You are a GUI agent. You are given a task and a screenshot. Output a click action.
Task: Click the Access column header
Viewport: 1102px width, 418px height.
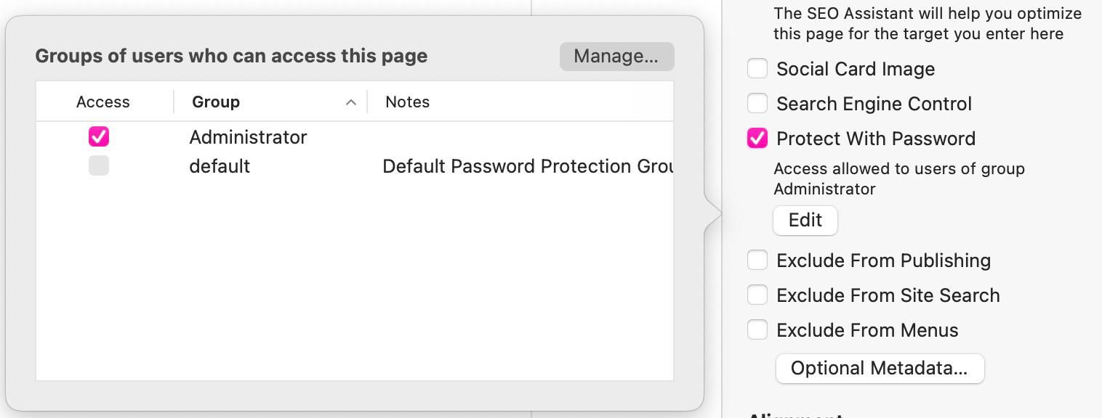point(102,102)
